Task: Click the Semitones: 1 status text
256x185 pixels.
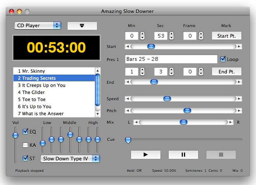Action: click(196, 171)
